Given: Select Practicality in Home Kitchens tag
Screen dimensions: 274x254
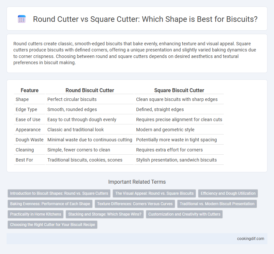Looking at the screenshot, I should pyautogui.click(x=36, y=214).
